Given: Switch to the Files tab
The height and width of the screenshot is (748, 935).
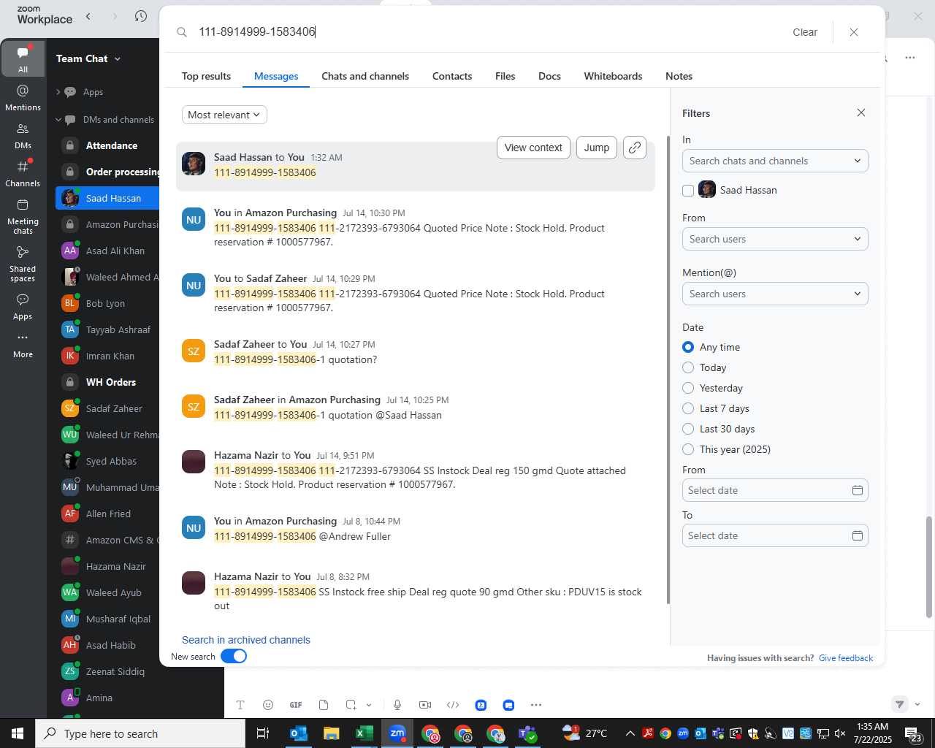Looking at the screenshot, I should coord(505,76).
